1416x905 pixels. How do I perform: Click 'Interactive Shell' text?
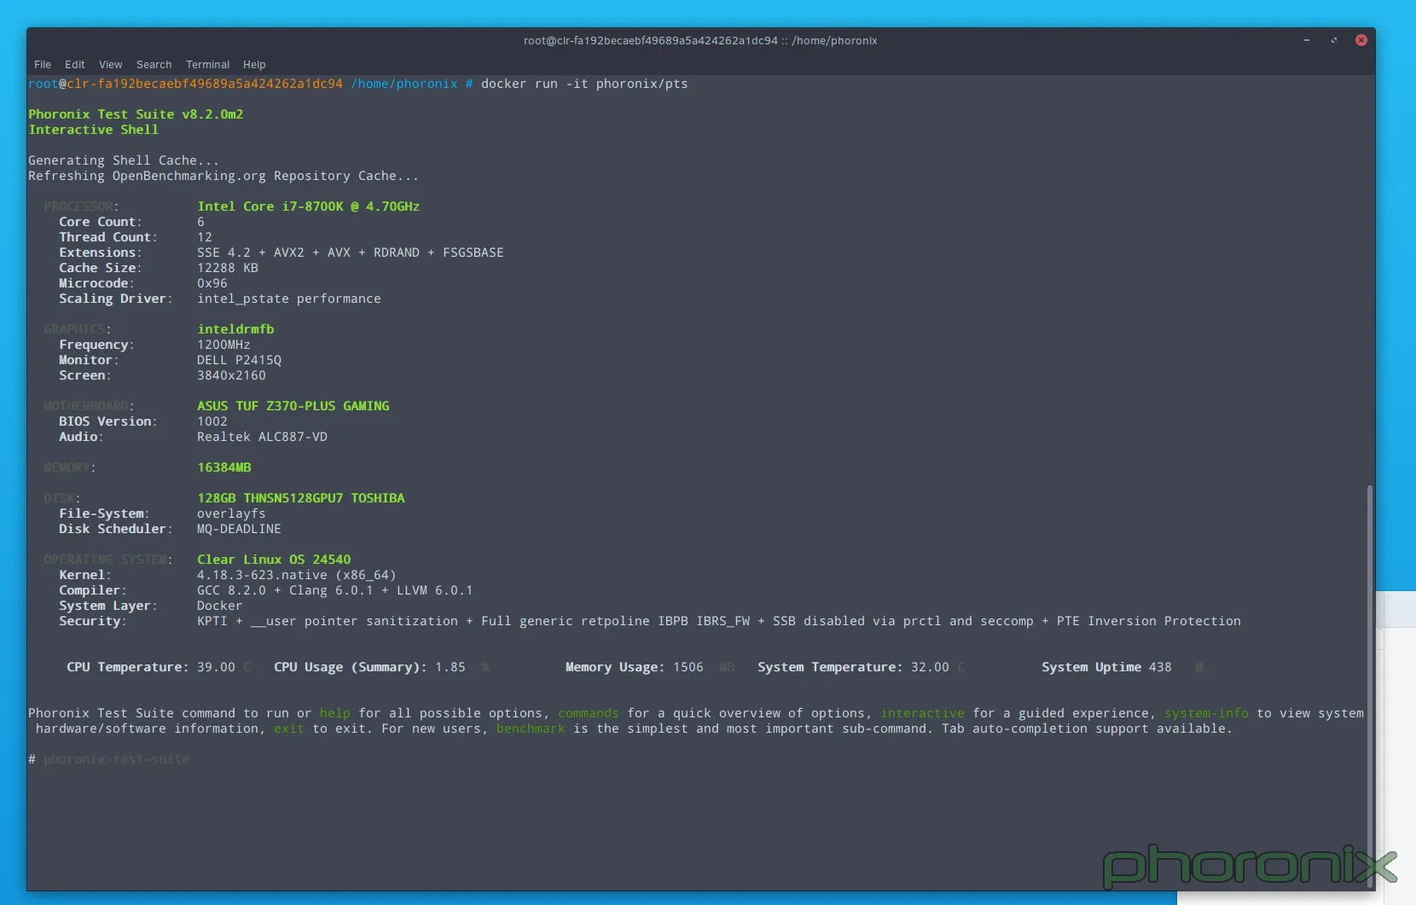pyautogui.click(x=93, y=130)
